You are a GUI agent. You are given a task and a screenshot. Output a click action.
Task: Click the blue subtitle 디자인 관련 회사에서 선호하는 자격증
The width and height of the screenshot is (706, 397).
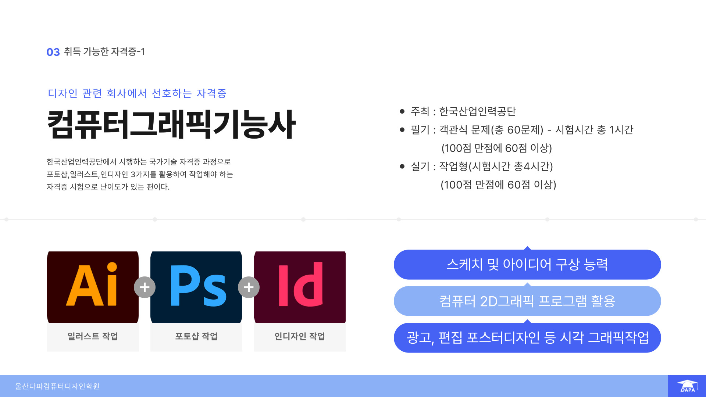pos(137,93)
